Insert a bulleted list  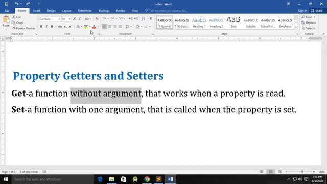pos(104,19)
